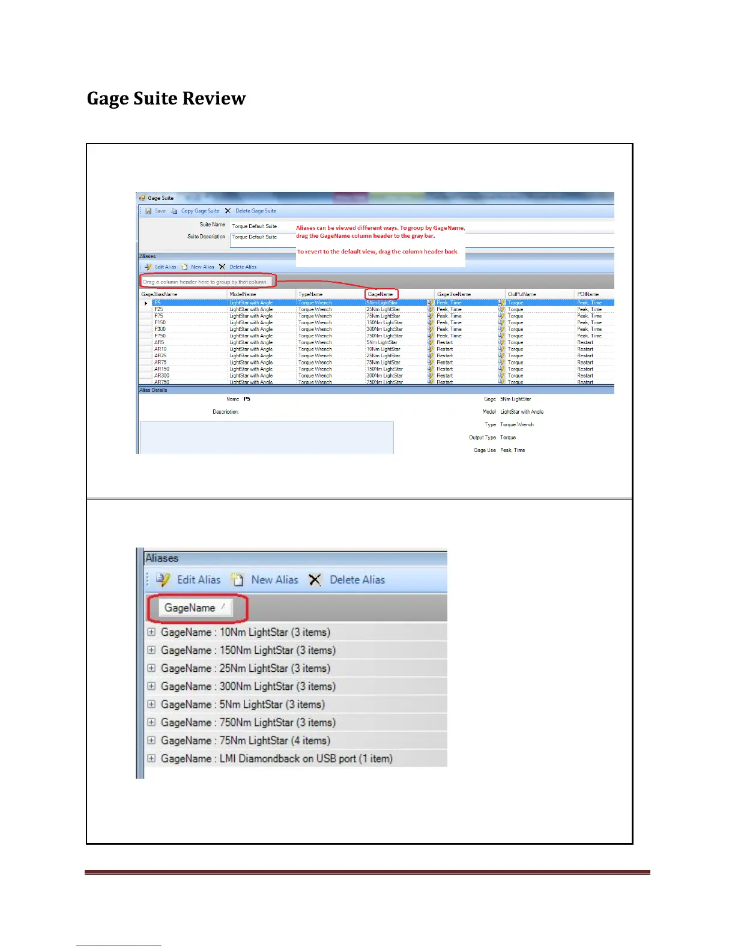
Task: Select the AR25 alias row
Action: tap(377, 355)
